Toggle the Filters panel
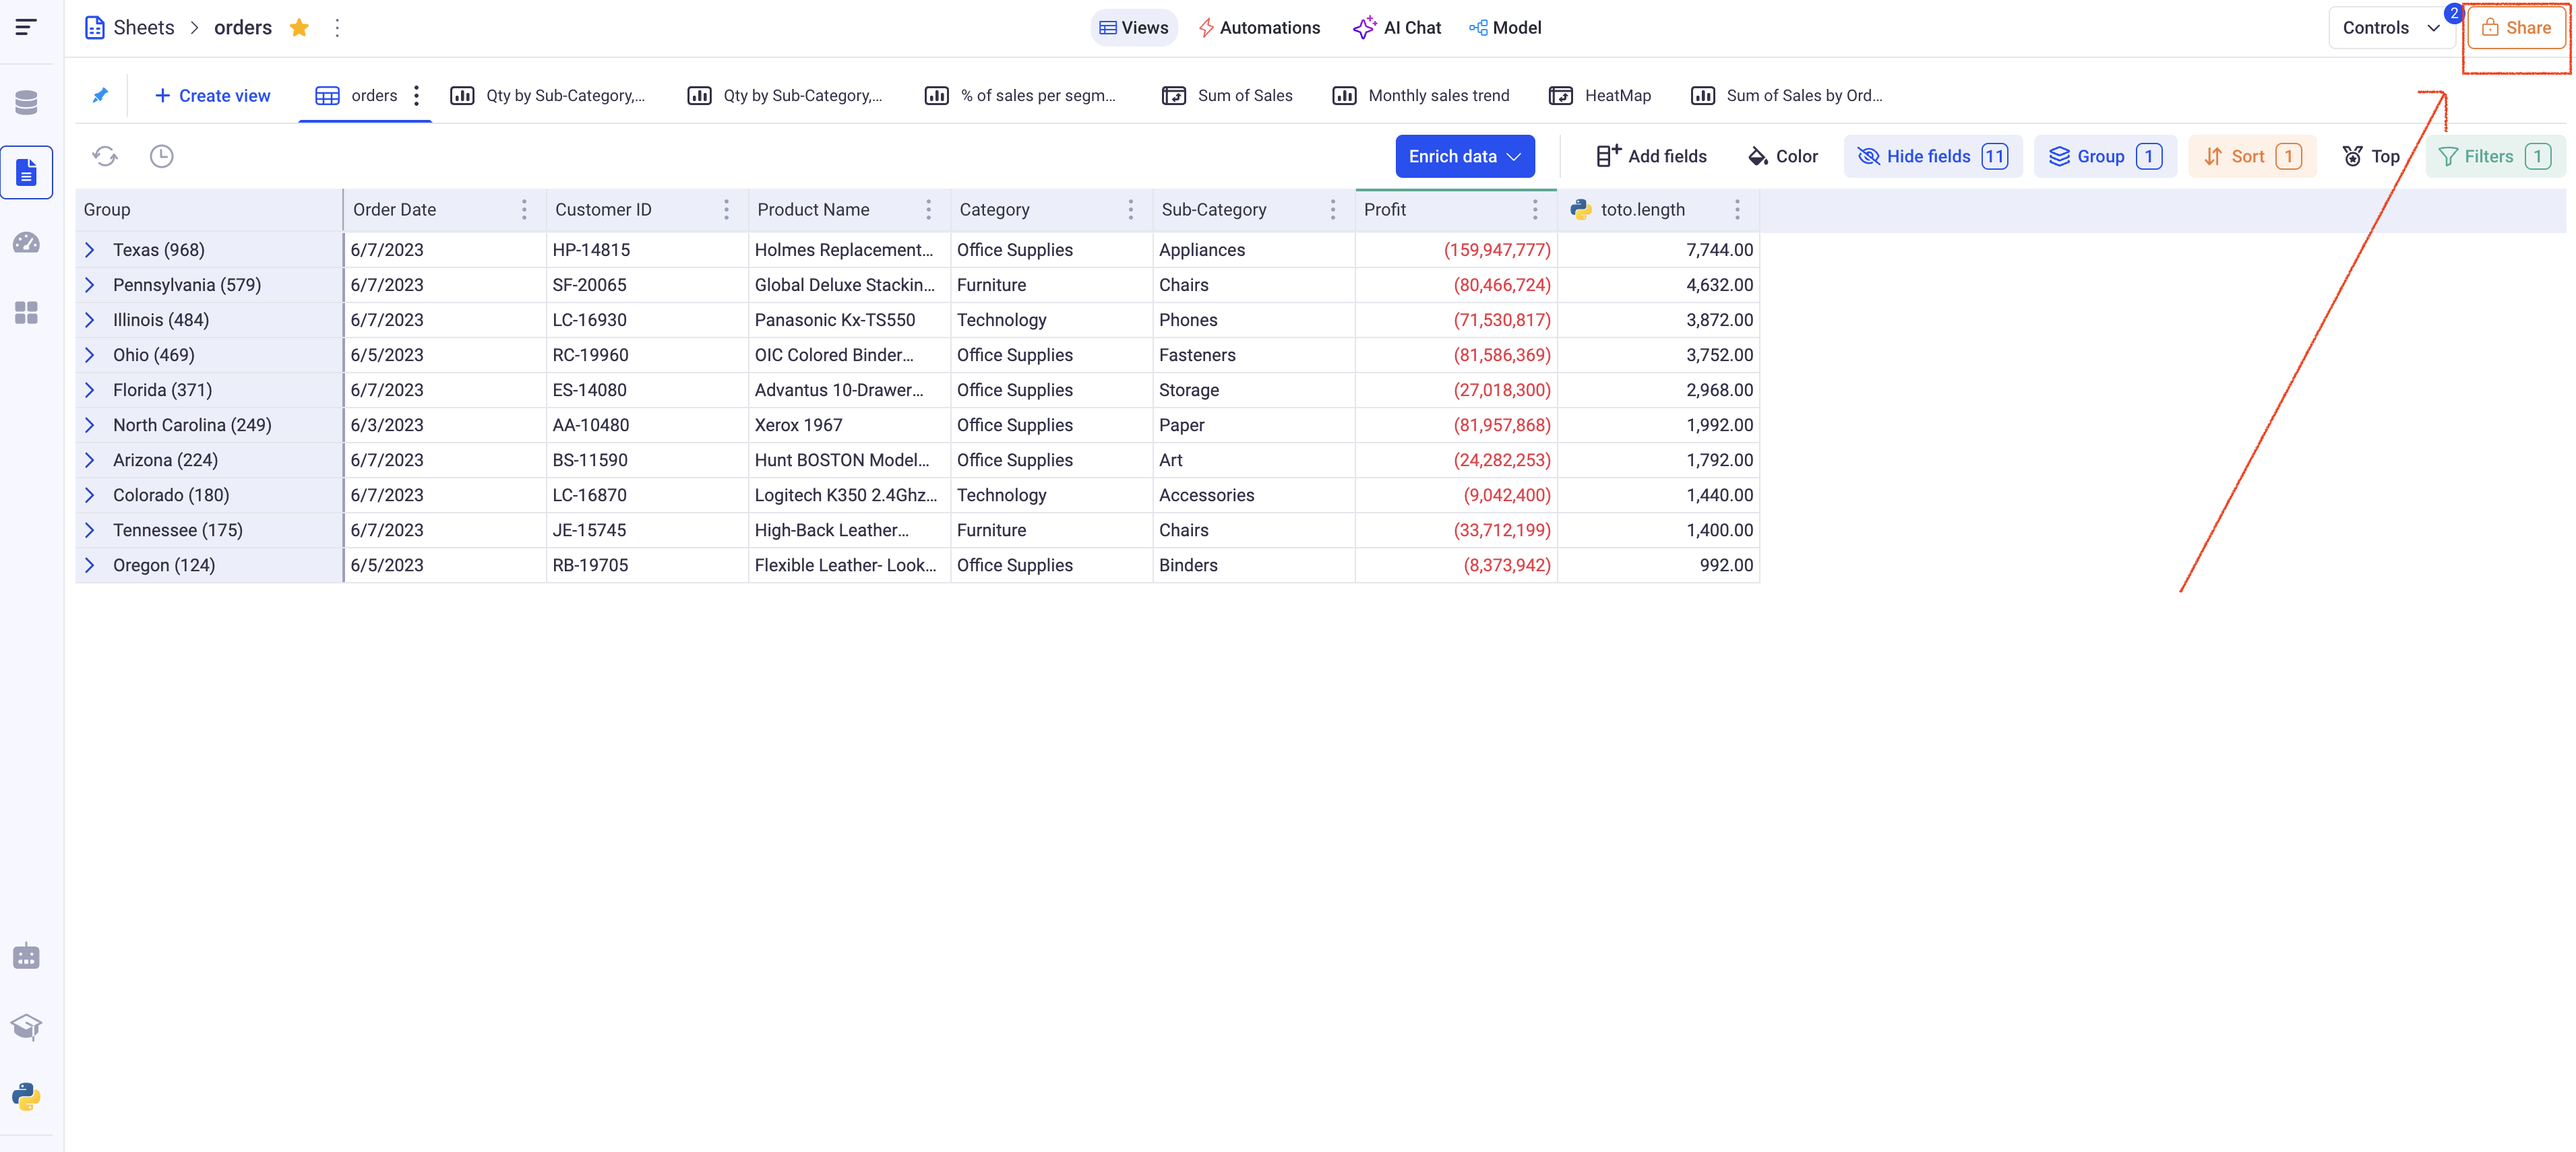 pyautogui.click(x=2494, y=156)
